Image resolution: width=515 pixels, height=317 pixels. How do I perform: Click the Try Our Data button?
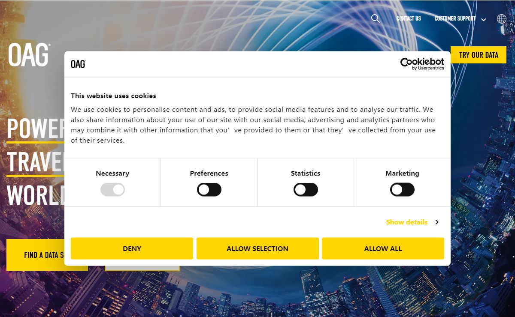(479, 55)
